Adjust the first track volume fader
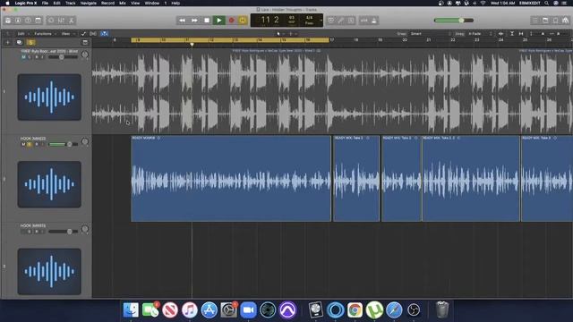 tap(63, 57)
